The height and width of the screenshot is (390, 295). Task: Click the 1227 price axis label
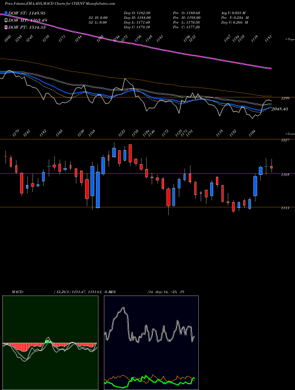point(286,141)
